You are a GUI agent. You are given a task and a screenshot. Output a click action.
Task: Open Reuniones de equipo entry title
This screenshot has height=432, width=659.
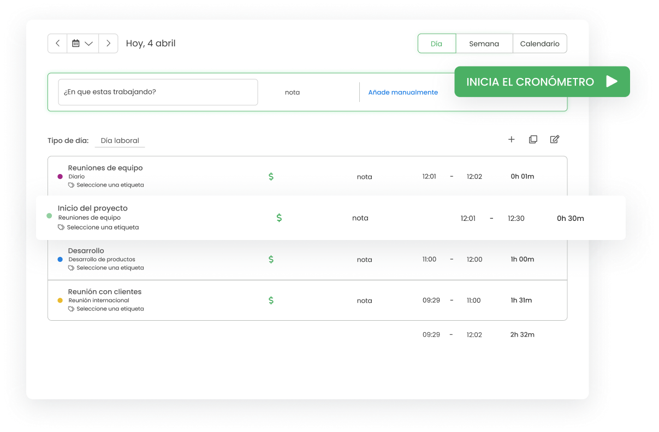click(105, 168)
